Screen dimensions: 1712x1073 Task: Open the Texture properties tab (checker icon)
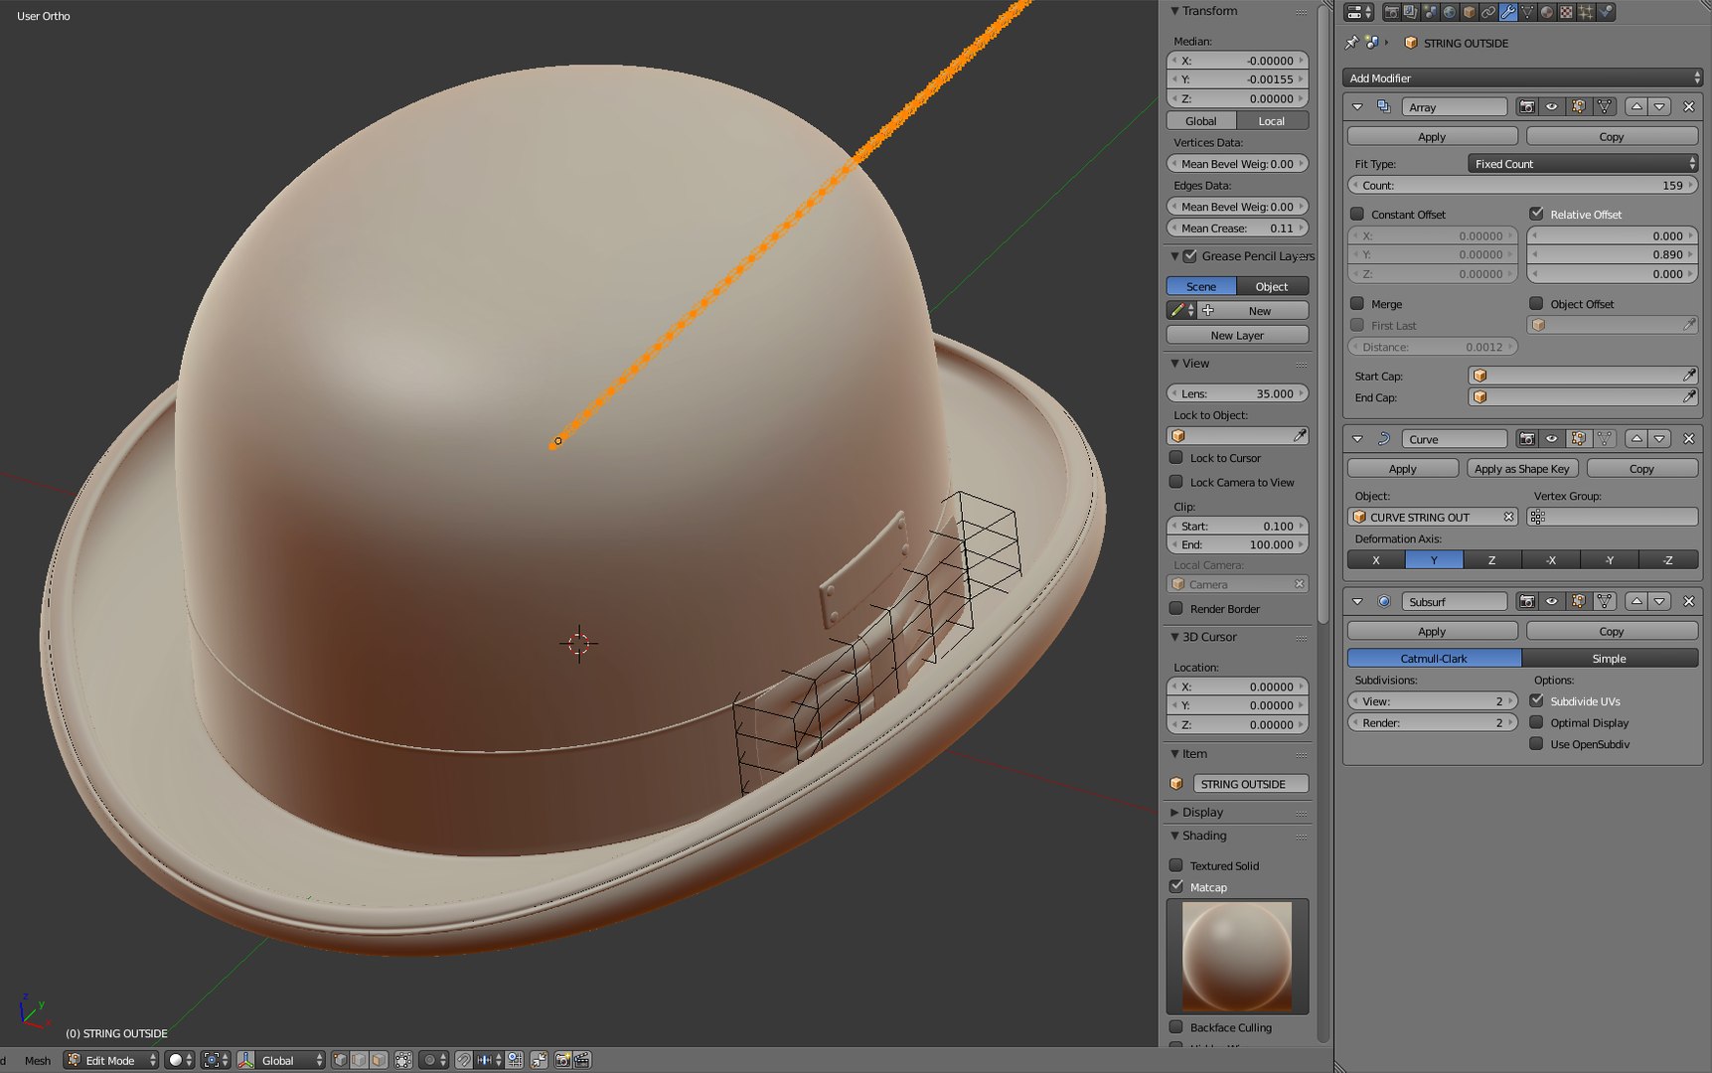1566,12
